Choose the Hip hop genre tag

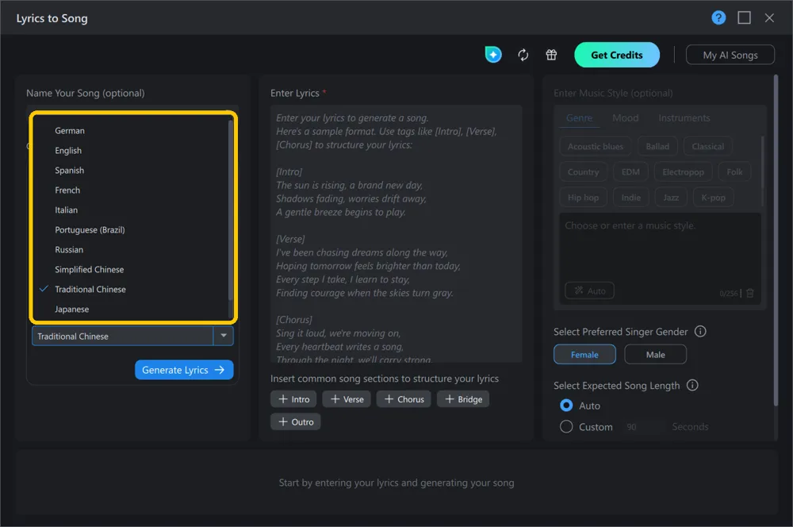tap(583, 198)
